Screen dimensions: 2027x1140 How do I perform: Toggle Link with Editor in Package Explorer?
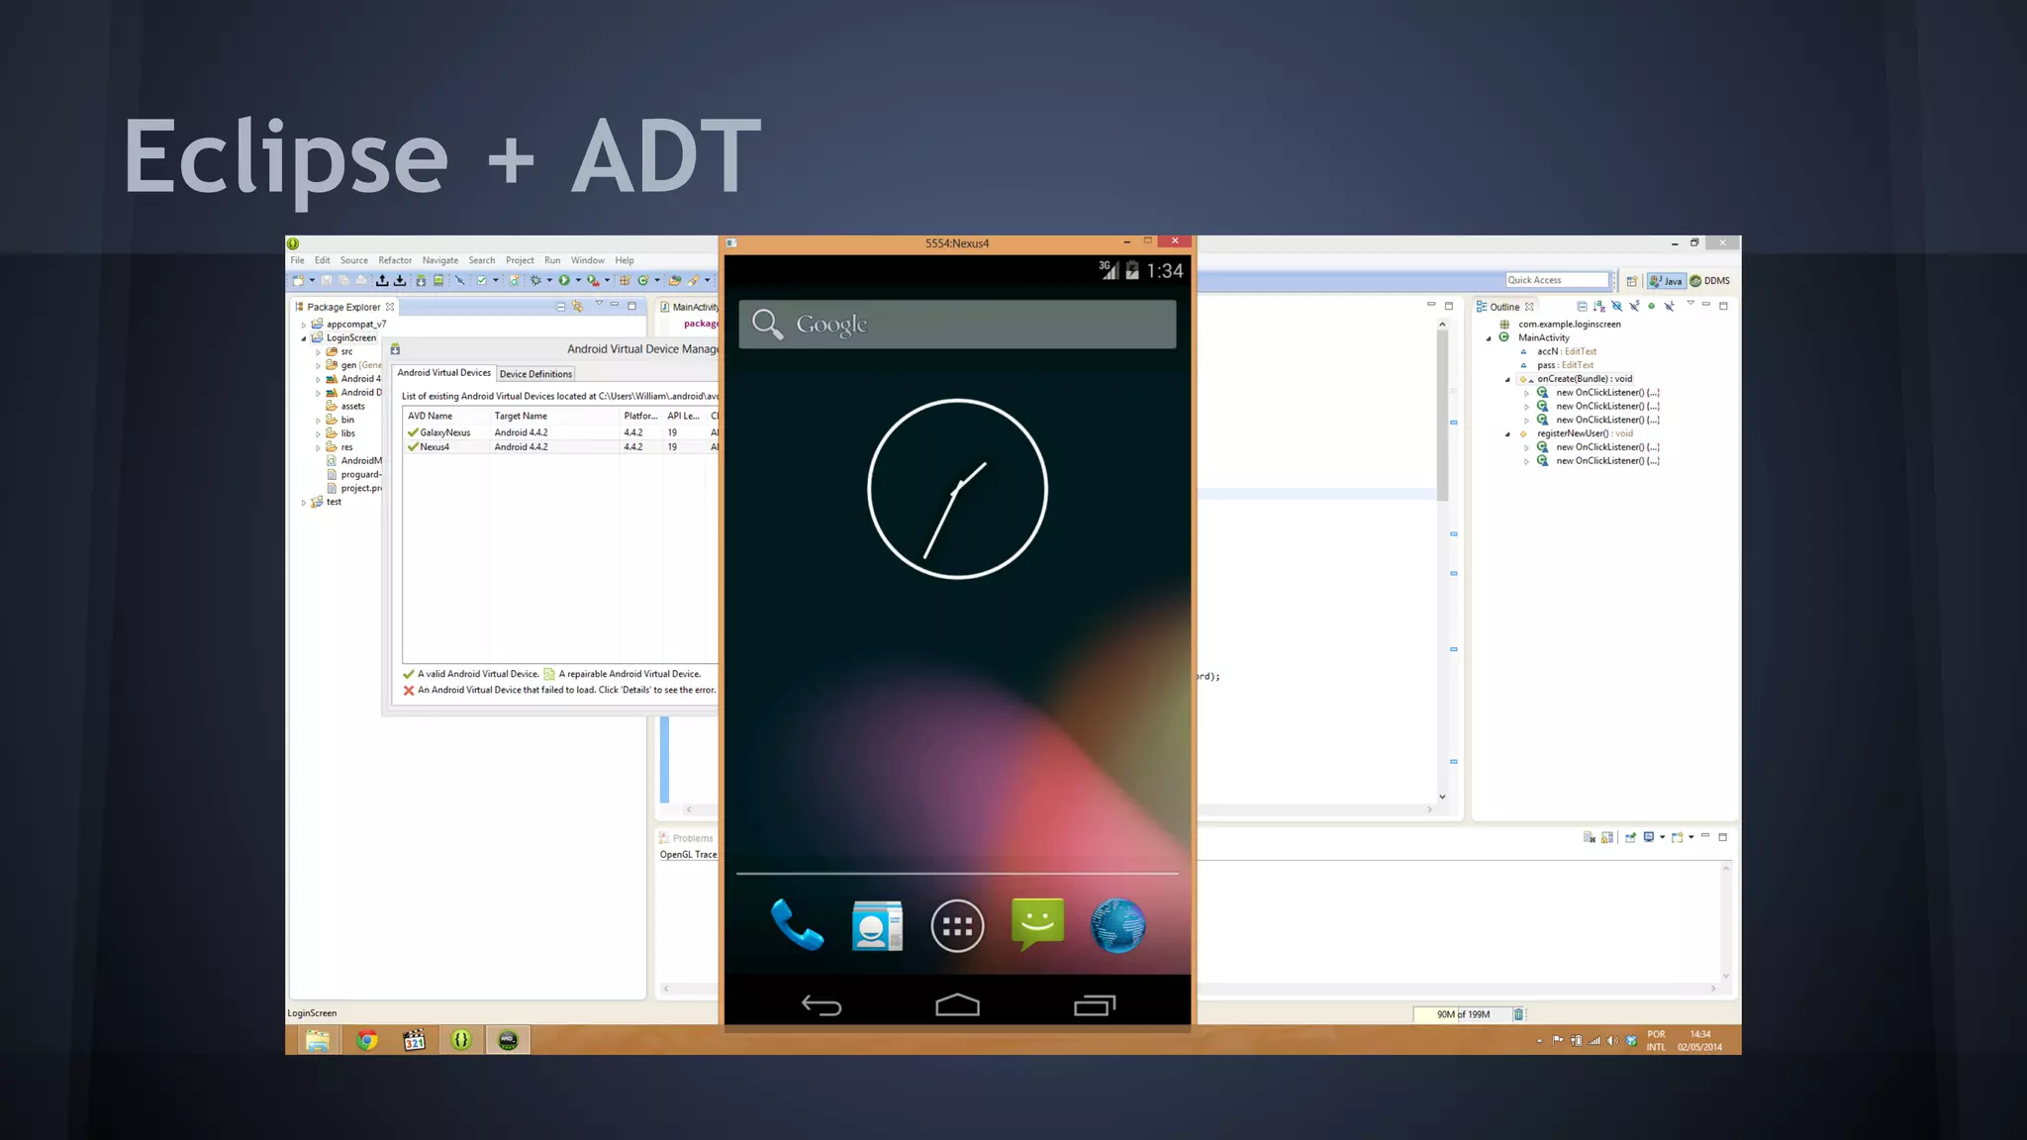578,307
